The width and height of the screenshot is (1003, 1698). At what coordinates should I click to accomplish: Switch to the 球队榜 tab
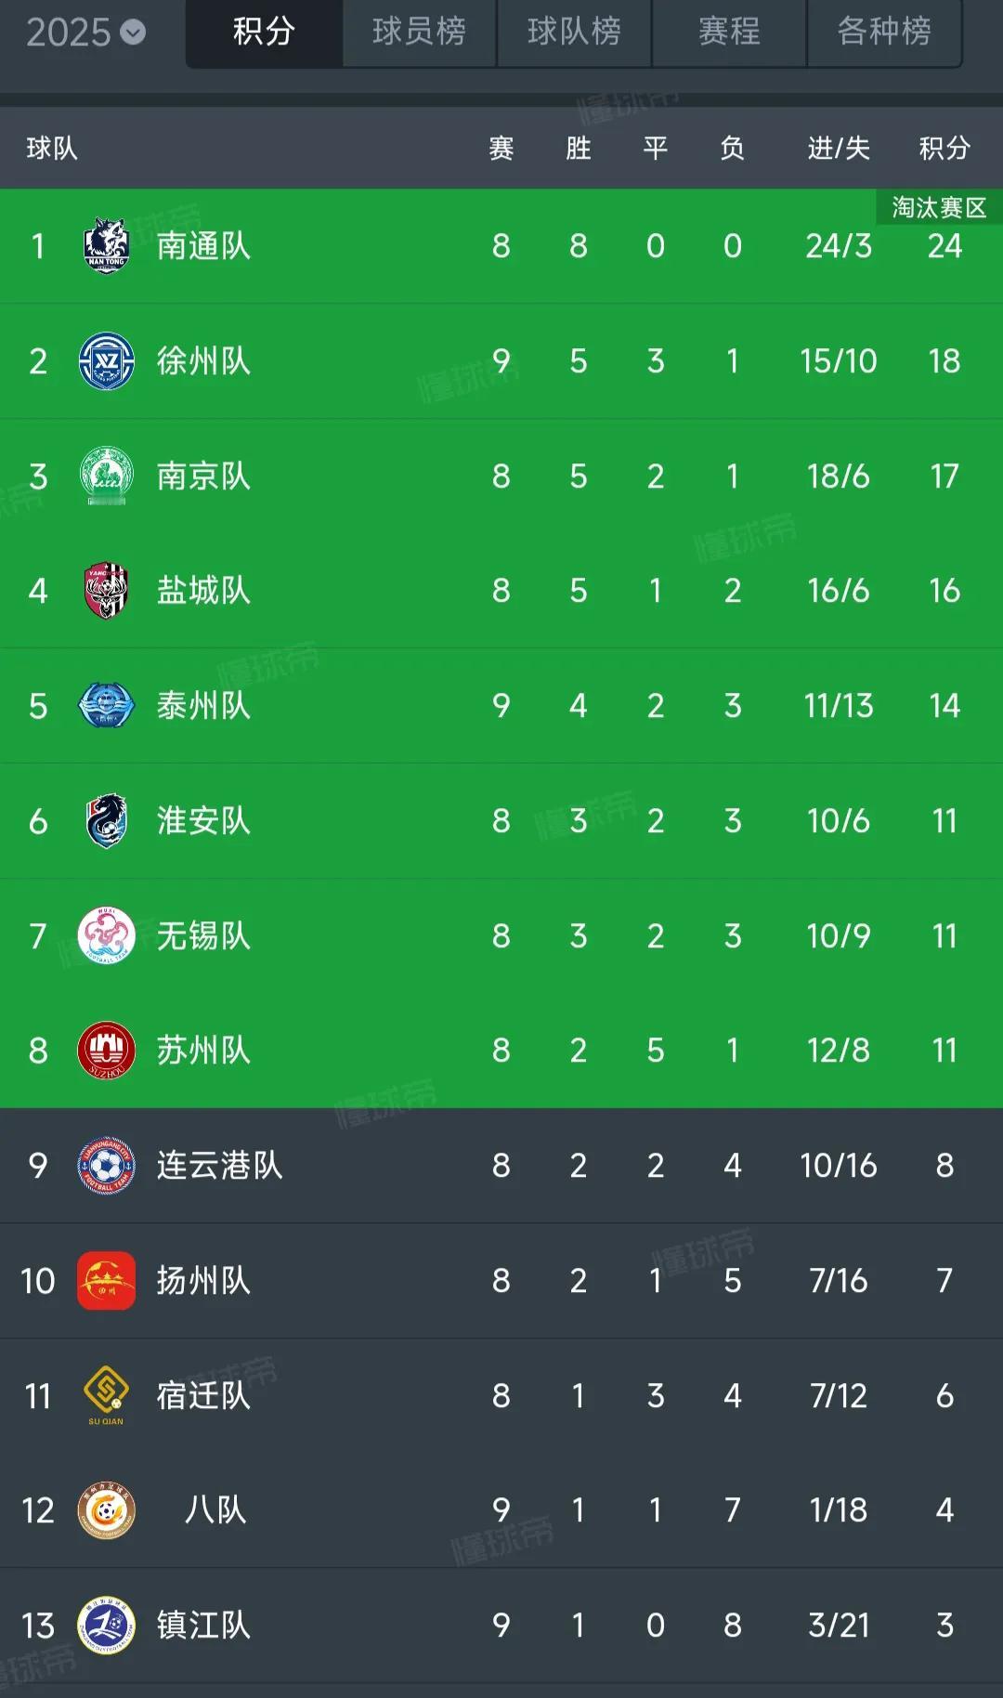(574, 33)
